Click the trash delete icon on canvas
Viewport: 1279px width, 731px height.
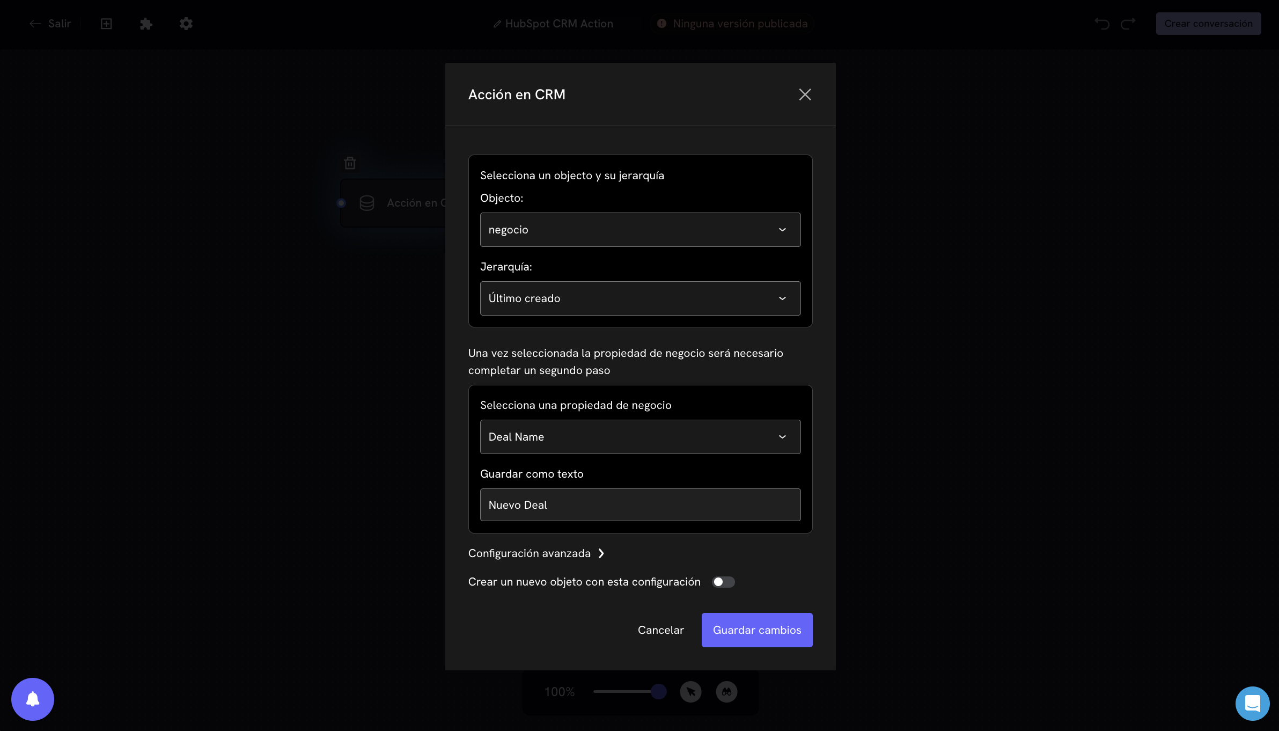tap(350, 163)
